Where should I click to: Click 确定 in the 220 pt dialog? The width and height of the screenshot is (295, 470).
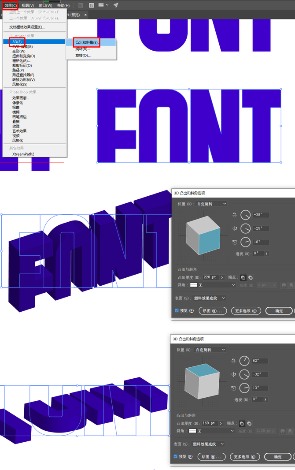click(279, 311)
